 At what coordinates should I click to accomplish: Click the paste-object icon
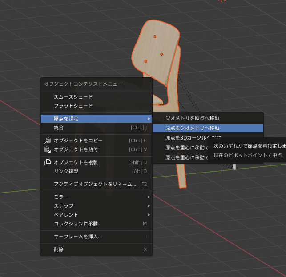point(48,149)
